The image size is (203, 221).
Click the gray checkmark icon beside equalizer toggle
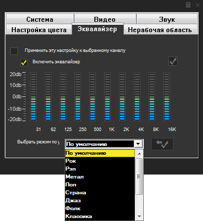pos(173,61)
